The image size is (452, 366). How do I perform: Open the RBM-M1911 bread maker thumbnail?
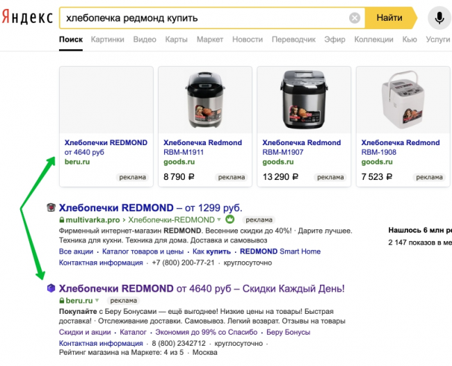click(205, 99)
